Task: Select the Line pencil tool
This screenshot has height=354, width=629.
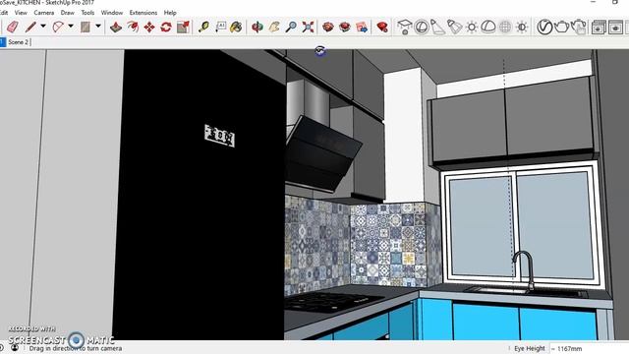Action: pyautogui.click(x=30, y=27)
